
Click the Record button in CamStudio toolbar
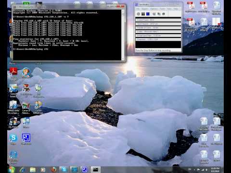(138, 14)
